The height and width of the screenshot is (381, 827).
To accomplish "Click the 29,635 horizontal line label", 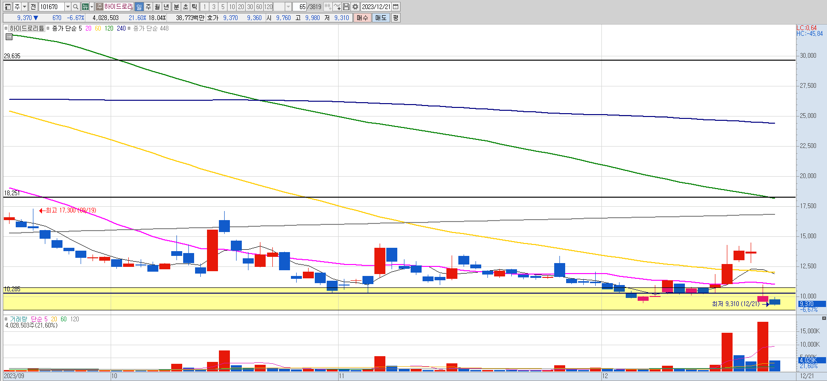I will (12, 56).
